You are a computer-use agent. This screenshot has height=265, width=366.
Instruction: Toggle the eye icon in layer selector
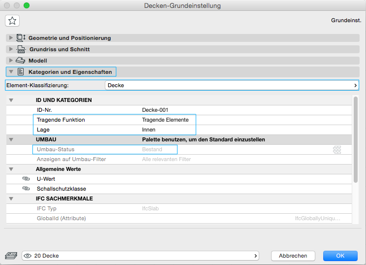pos(28,256)
